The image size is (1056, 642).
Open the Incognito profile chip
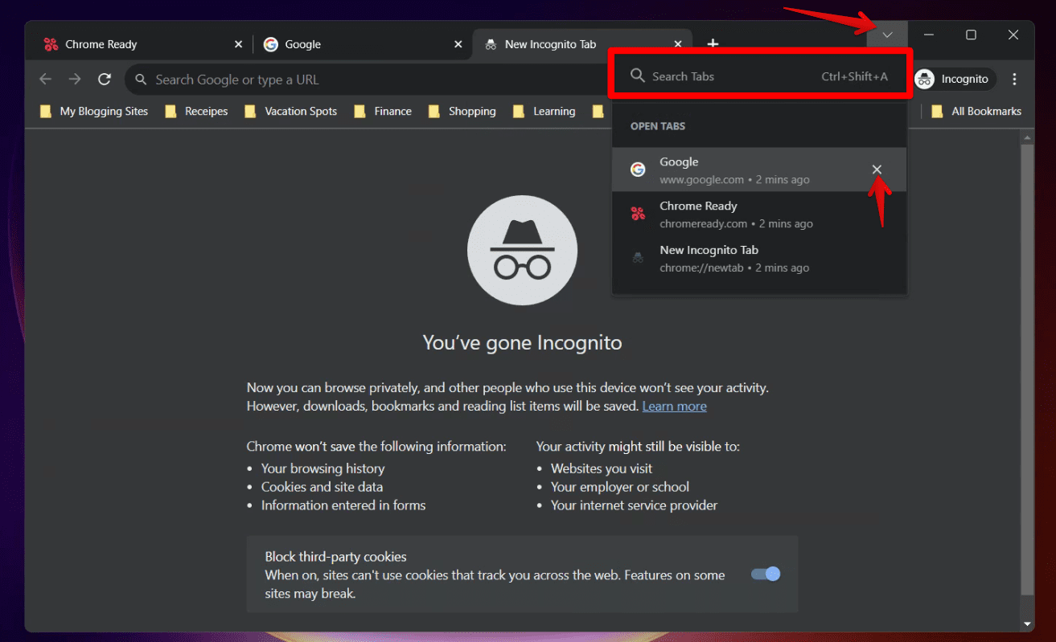click(955, 79)
